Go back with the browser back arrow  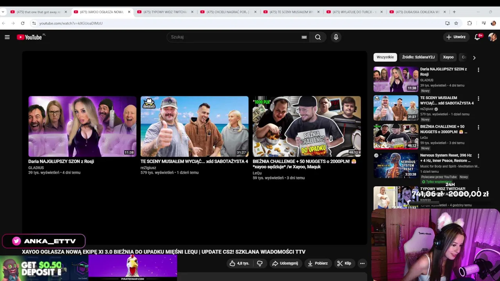[x=4, y=23]
